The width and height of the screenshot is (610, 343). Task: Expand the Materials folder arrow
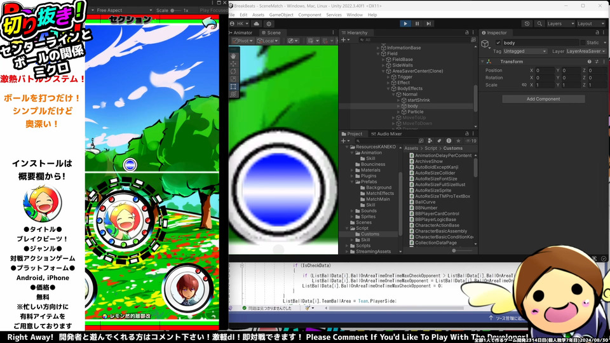(x=352, y=170)
